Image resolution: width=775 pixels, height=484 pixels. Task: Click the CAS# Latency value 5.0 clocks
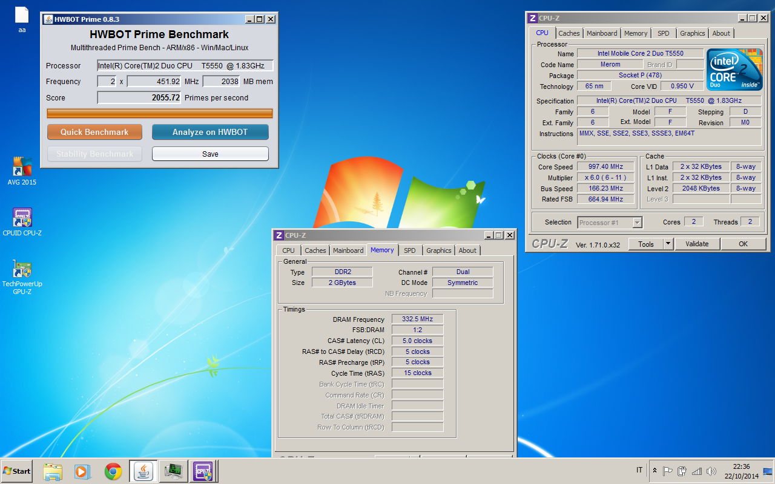[x=418, y=341]
